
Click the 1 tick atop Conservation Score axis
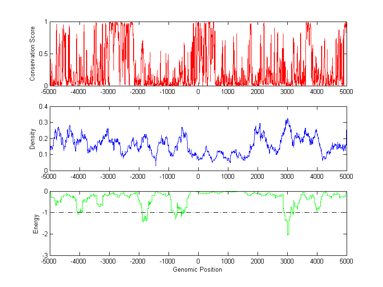45,22
